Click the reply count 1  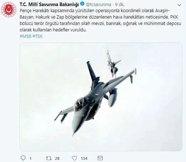[31, 158]
